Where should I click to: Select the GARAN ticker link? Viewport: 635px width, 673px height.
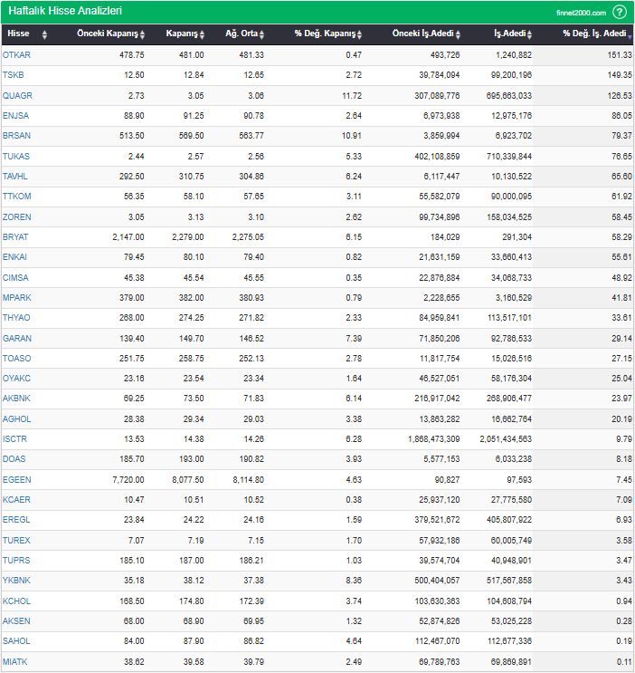coord(17,338)
